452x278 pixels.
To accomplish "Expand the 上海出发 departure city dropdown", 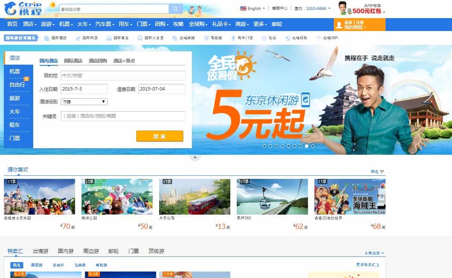I will (374, 253).
